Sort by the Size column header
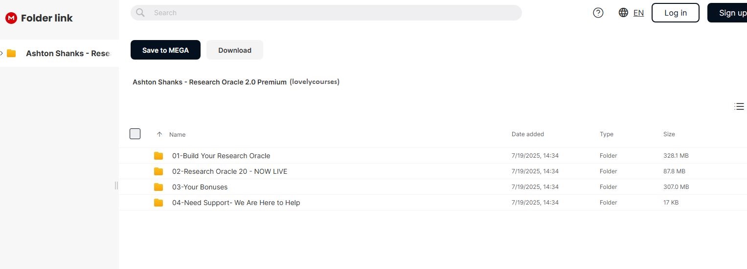The width and height of the screenshot is (747, 269). coord(669,134)
